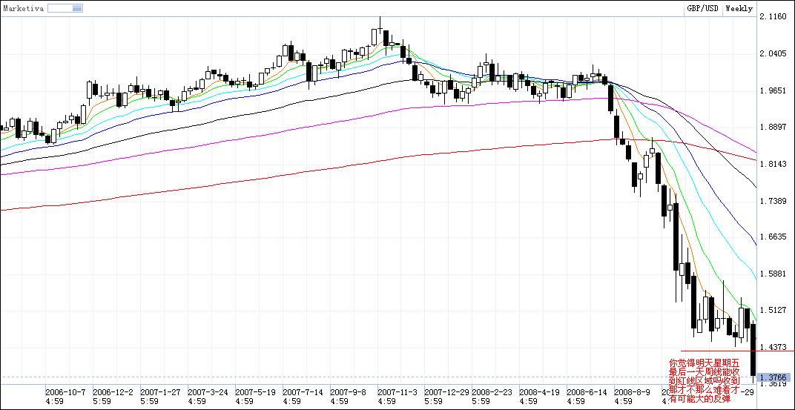Click the 2007-12-29 date axis label
795x410 pixels.
click(446, 397)
